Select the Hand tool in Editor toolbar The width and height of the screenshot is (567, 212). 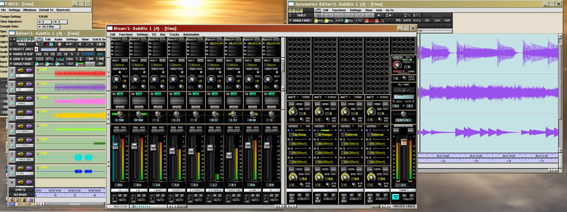click(x=60, y=44)
